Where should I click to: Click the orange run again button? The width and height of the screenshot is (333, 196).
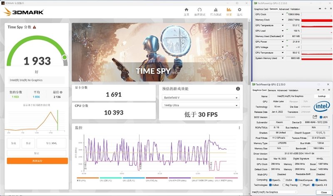coord(37,161)
